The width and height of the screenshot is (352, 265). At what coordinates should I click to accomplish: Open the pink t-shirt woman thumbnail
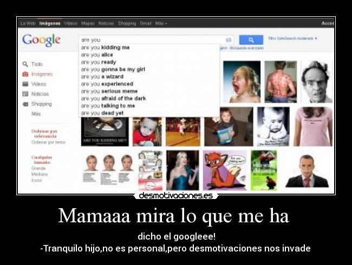(313, 127)
